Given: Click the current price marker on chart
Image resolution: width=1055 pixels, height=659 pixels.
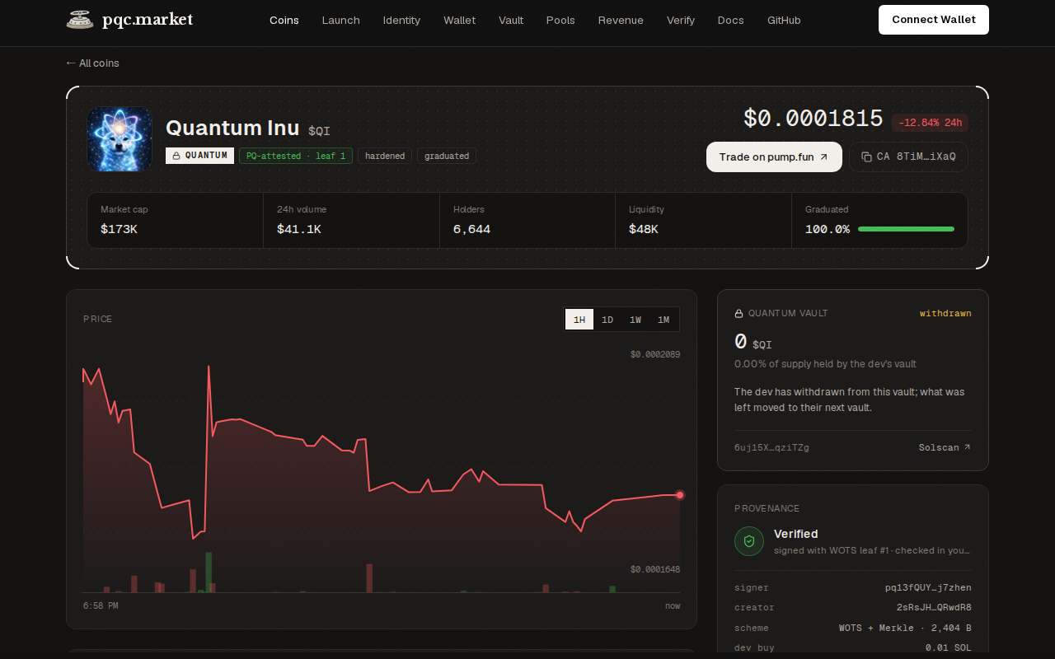Looking at the screenshot, I should [680, 495].
